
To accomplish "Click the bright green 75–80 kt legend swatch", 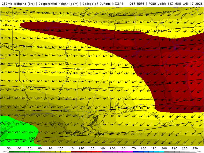I will 37,152.
